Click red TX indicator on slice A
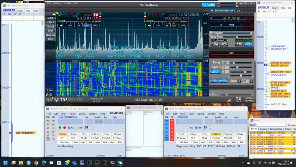The height and width of the screenshot is (167, 296). pyautogui.click(x=96, y=15)
